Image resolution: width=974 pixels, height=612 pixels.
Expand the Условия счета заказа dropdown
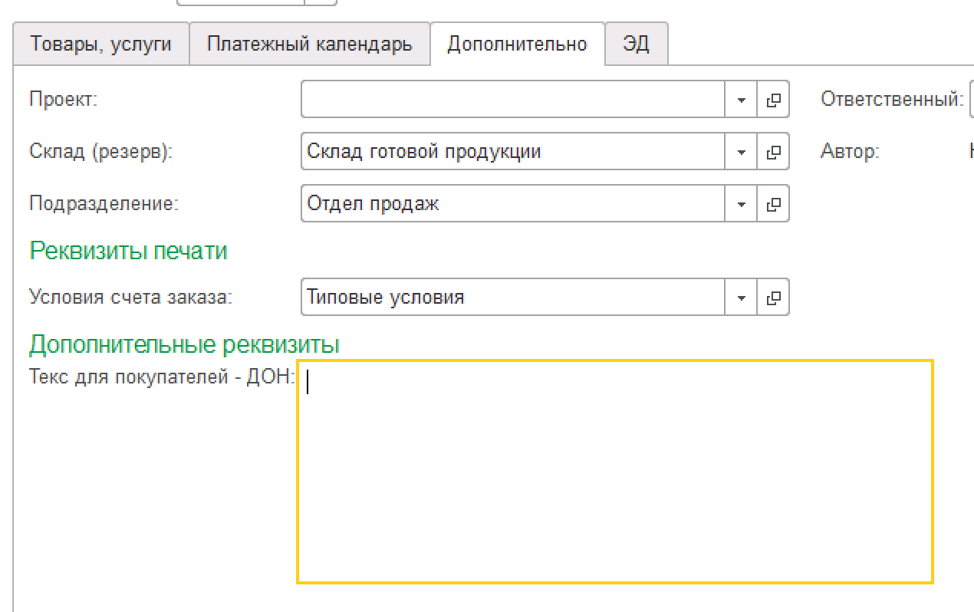[741, 297]
